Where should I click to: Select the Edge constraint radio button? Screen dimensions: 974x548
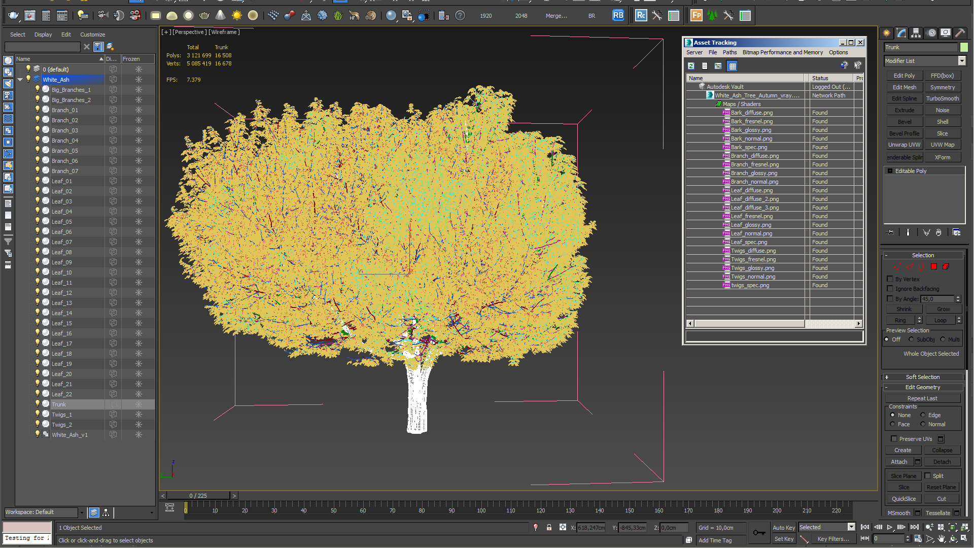[x=923, y=415]
